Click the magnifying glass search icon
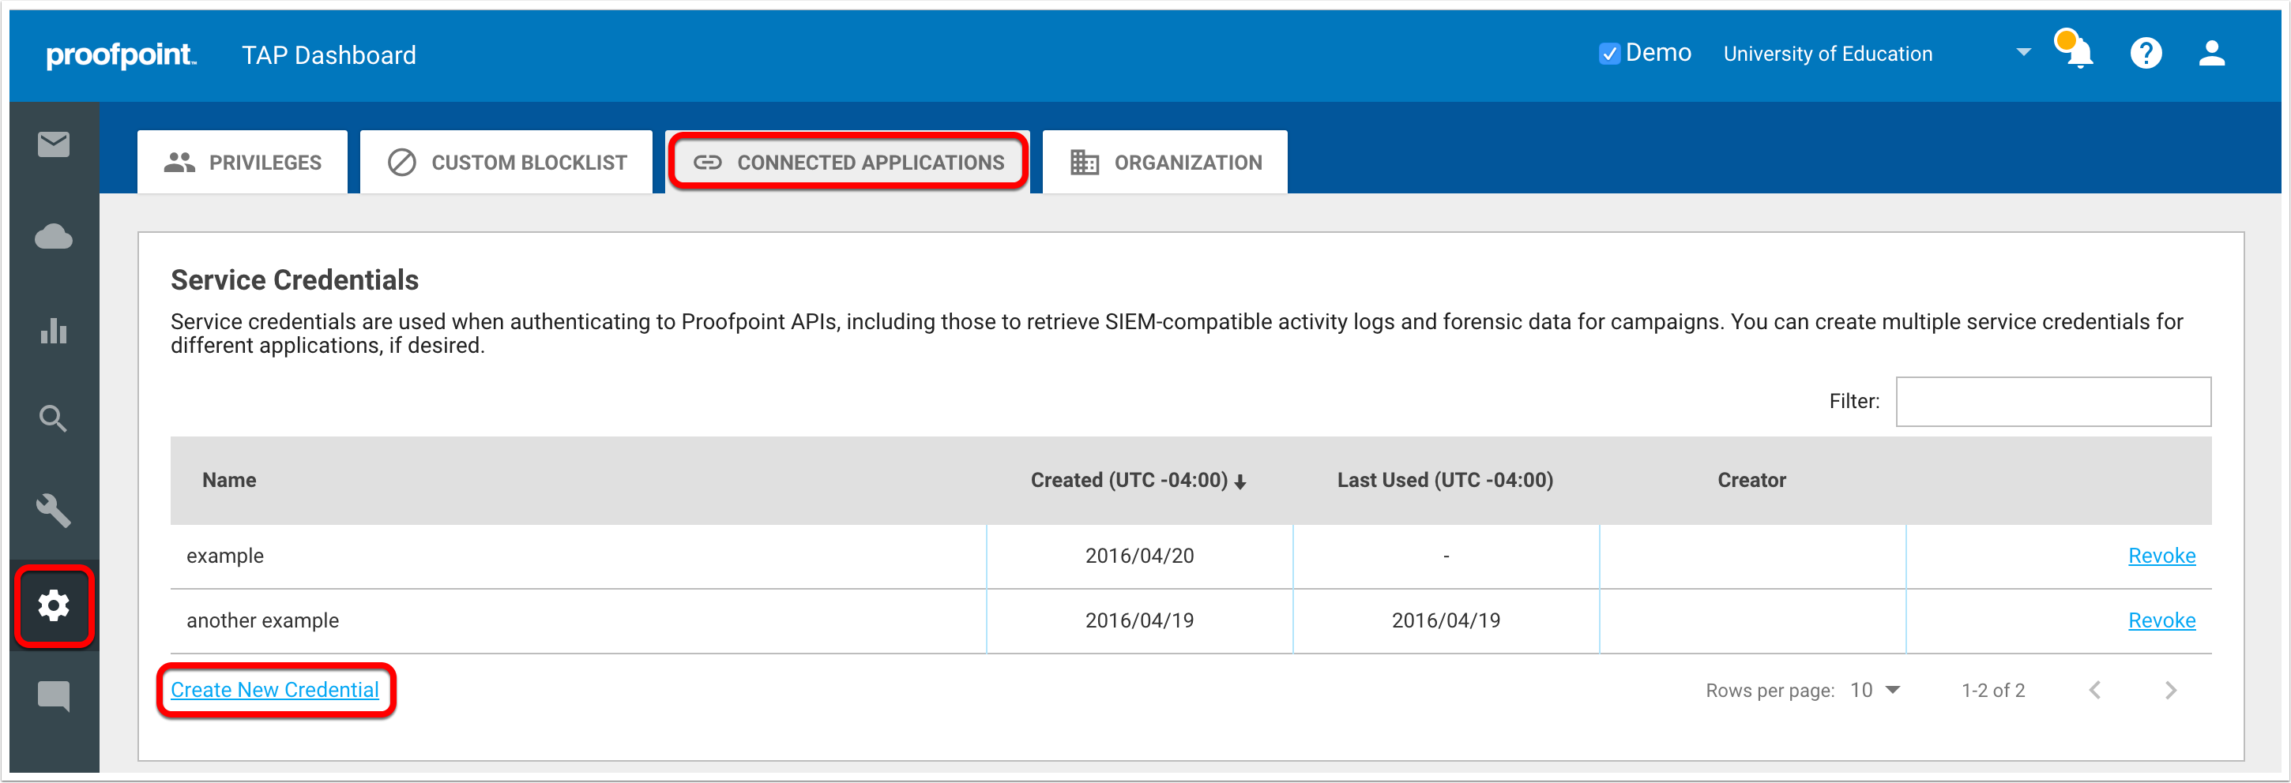 click(x=54, y=418)
